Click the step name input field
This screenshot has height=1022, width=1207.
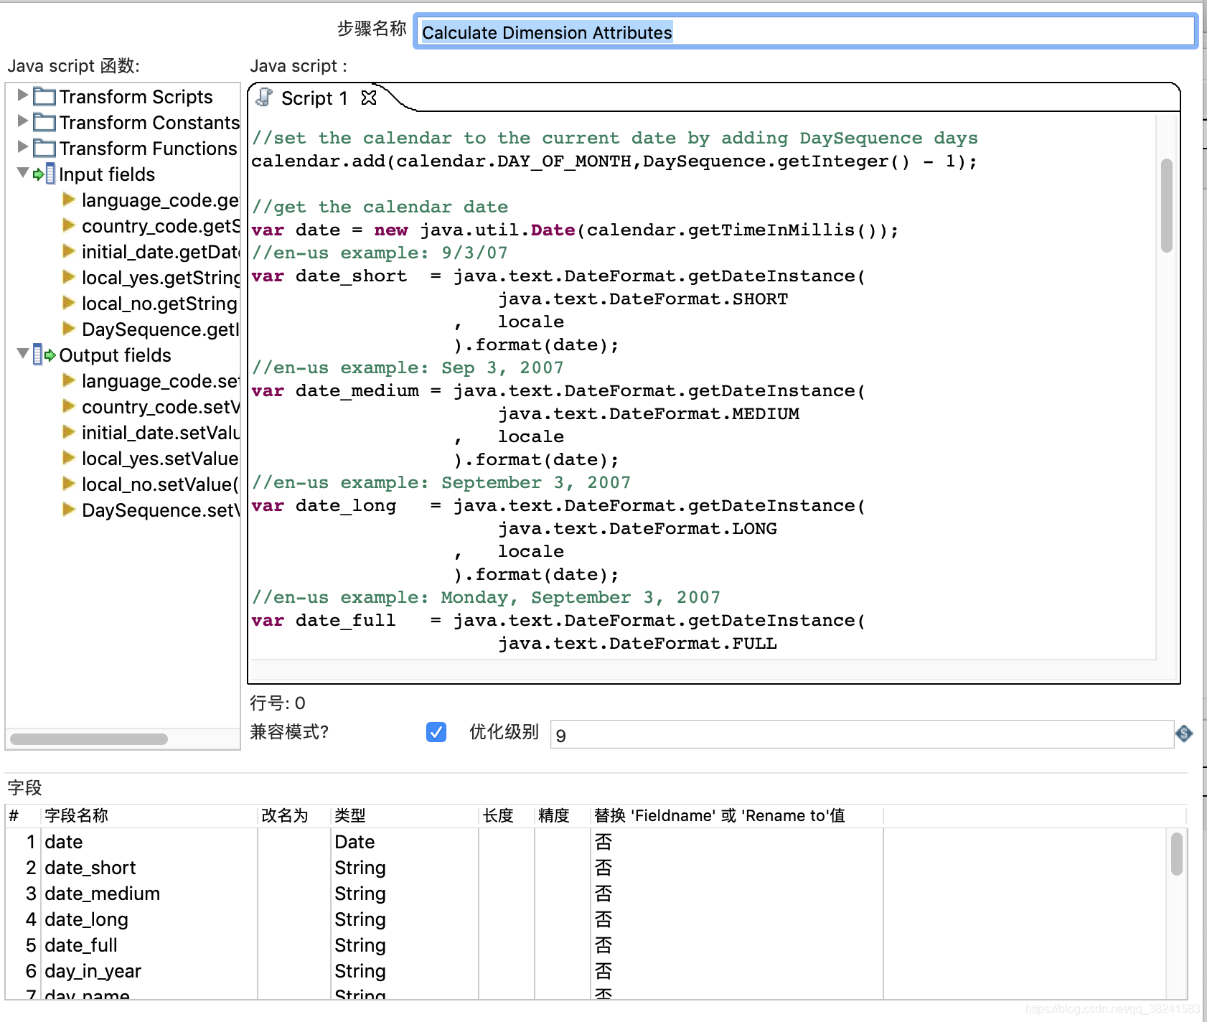coord(806,32)
